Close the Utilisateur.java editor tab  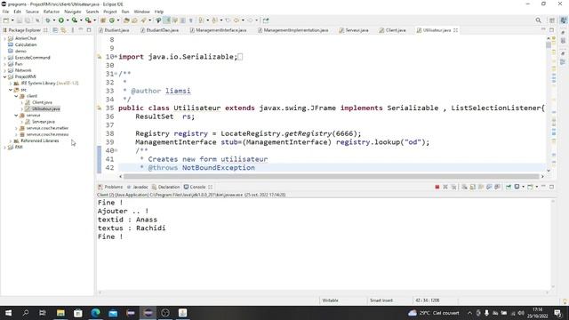coord(455,30)
